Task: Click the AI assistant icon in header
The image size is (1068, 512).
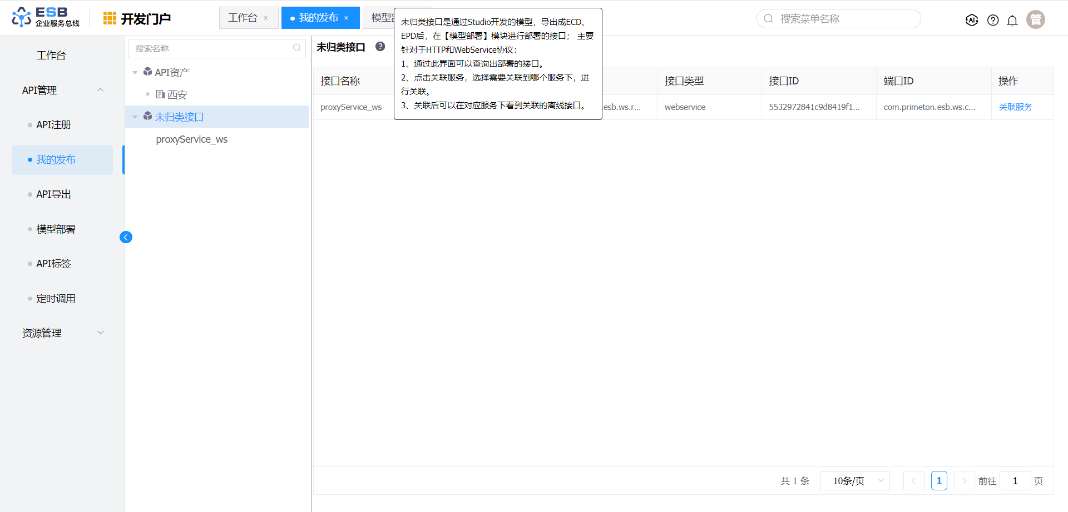Action: (972, 20)
